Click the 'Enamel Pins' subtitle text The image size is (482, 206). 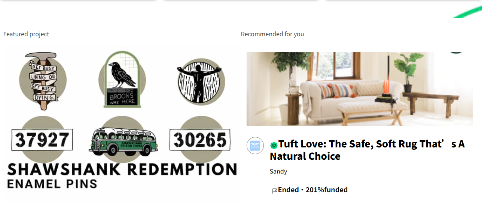pos(52,184)
